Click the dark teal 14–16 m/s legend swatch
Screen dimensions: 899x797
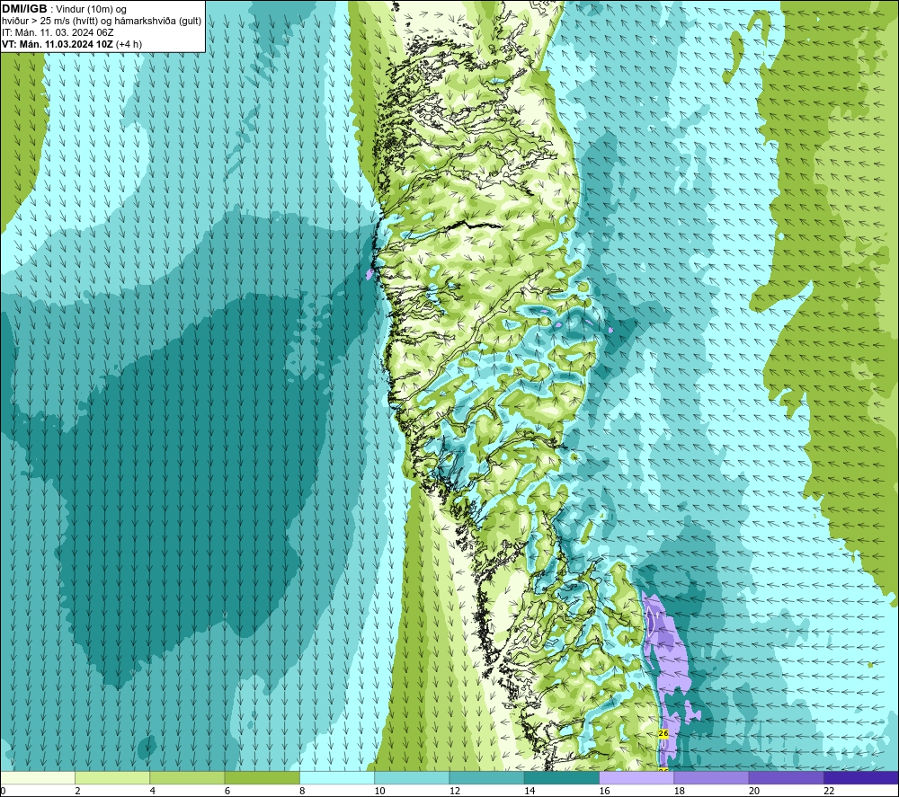(562, 777)
